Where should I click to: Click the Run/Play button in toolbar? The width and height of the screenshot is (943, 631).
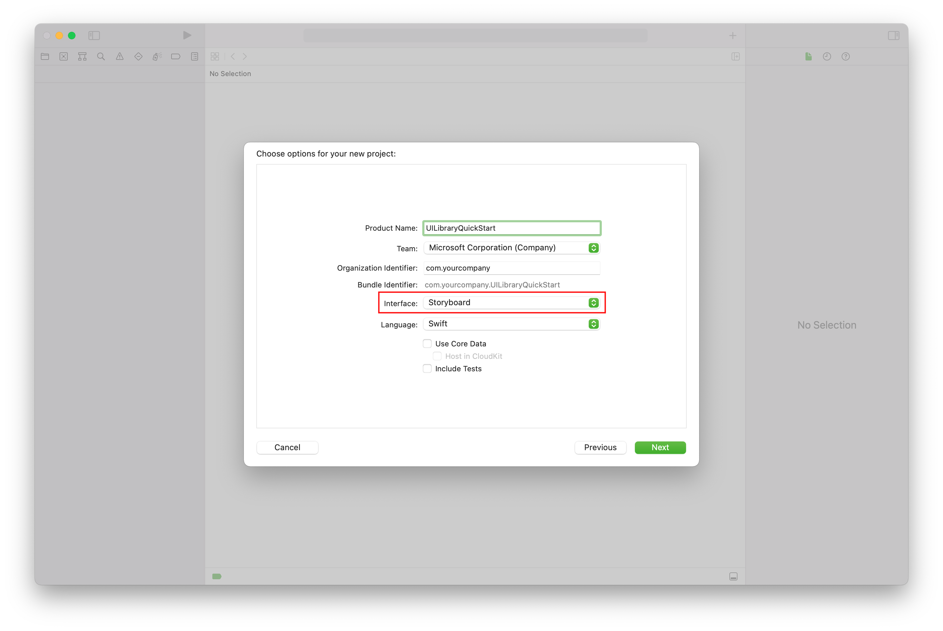click(x=186, y=35)
